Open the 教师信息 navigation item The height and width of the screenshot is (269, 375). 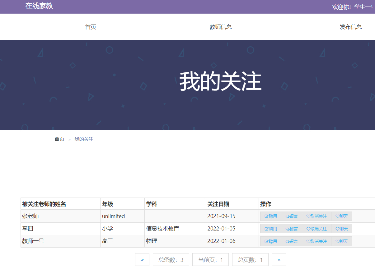(221, 27)
